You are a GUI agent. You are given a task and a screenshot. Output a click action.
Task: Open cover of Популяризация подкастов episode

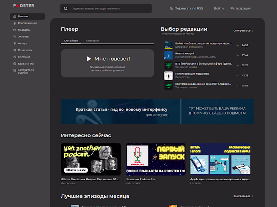(168, 76)
